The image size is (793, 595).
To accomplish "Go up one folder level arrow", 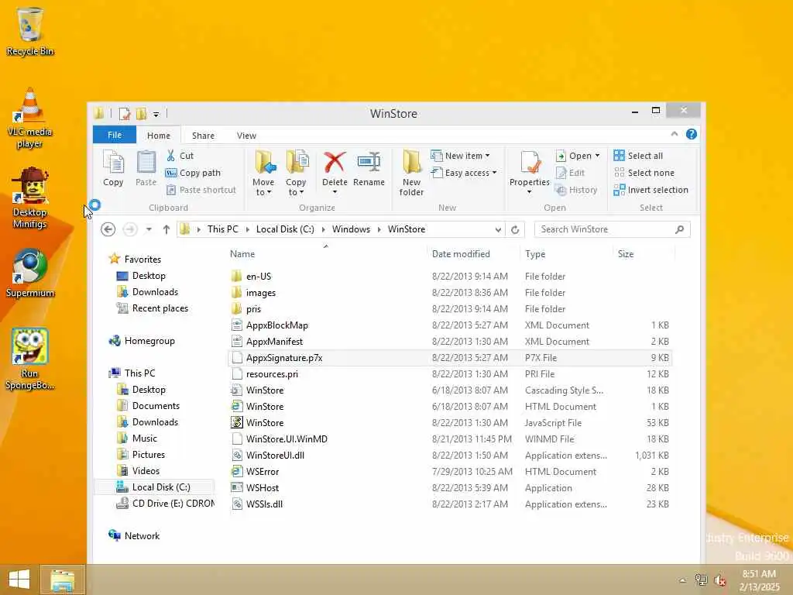I will pyautogui.click(x=166, y=229).
